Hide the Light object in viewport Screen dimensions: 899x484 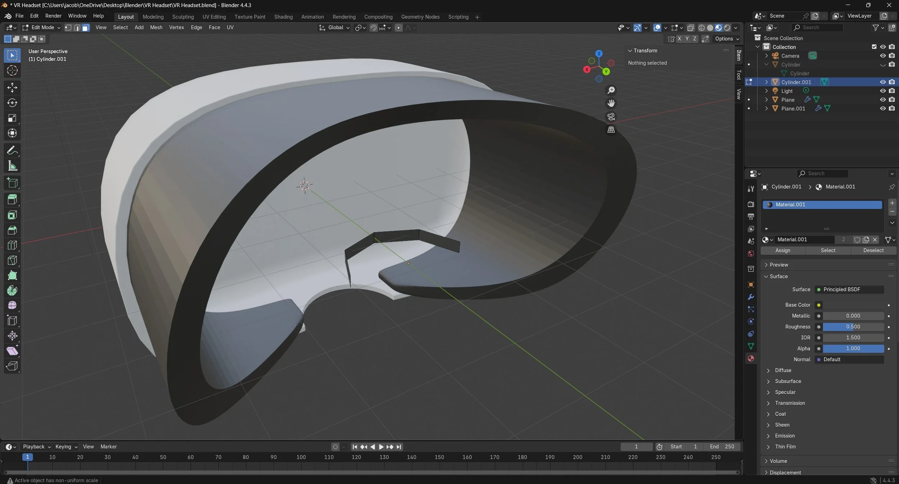[882, 91]
